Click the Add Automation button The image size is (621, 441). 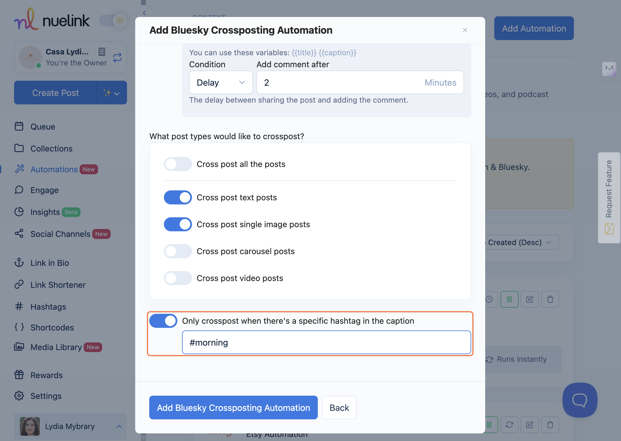(534, 28)
